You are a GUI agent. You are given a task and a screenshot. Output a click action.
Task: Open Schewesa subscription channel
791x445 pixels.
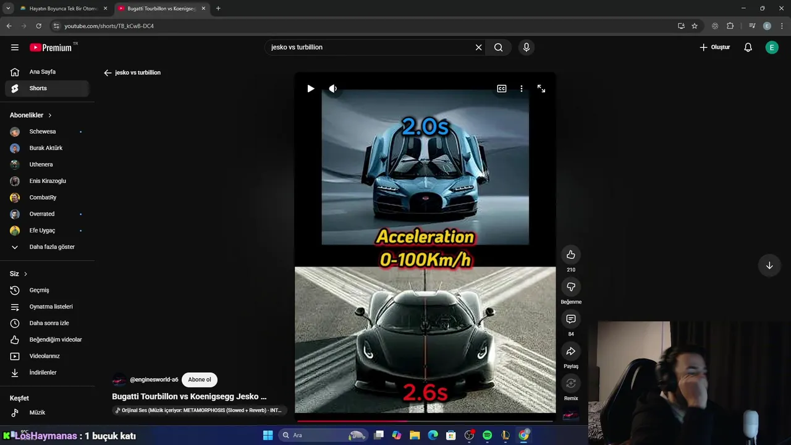[48, 132]
